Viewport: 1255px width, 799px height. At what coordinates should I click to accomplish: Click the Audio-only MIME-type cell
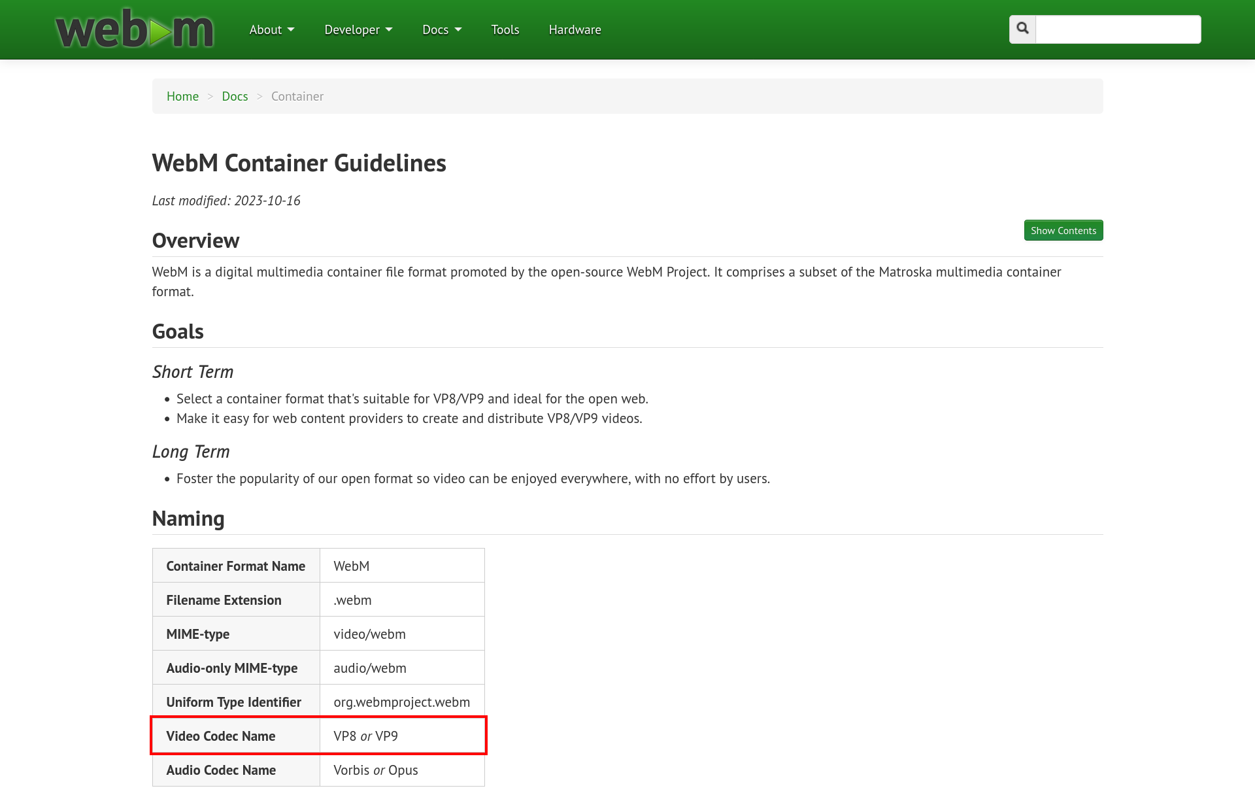[236, 668]
